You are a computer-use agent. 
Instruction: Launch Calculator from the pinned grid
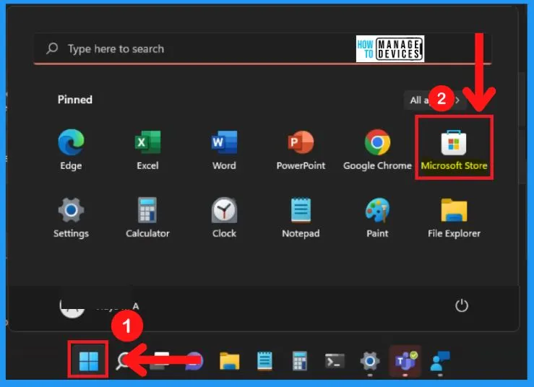[x=147, y=217]
